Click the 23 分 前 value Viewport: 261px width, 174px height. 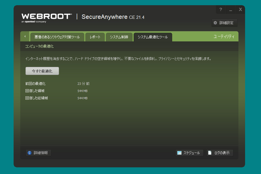coord(83,84)
